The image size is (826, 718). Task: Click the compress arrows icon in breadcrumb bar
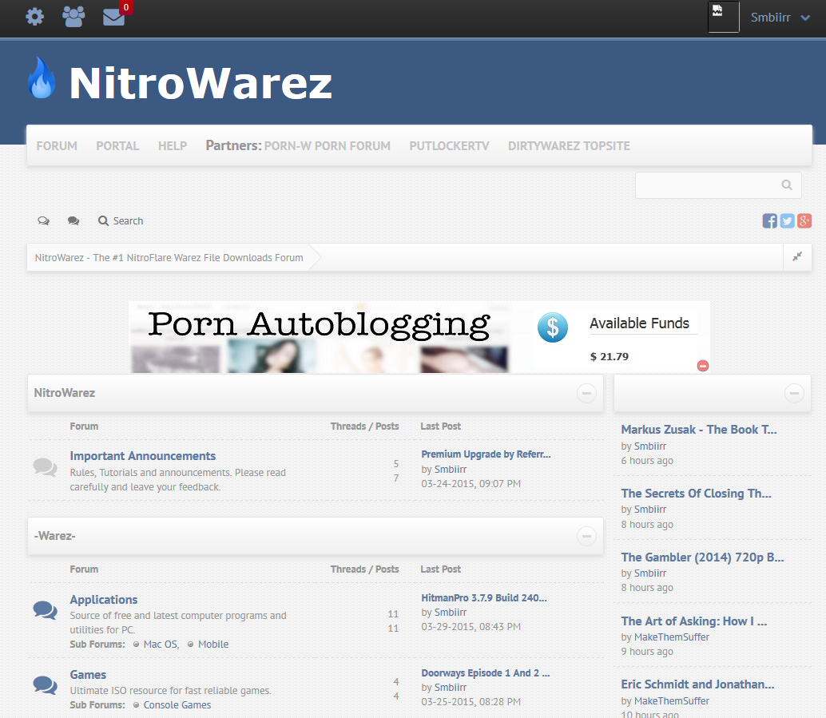click(797, 256)
